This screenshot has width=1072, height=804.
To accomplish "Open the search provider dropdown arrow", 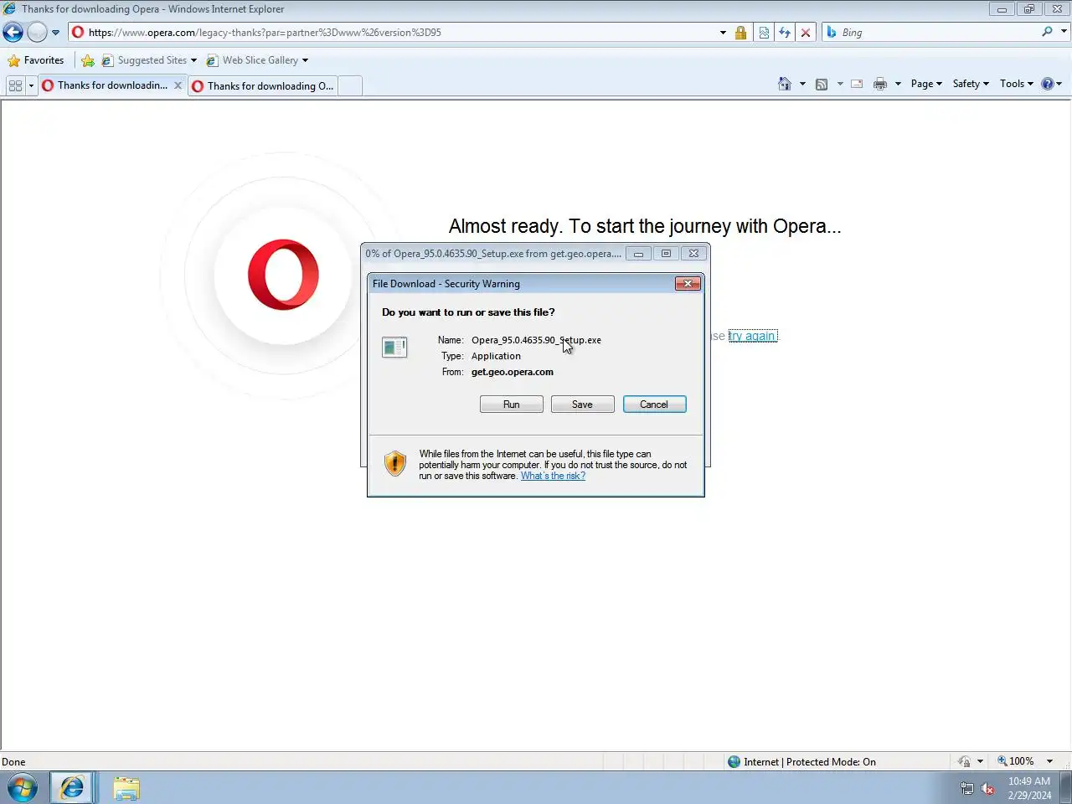I will [x=1064, y=32].
